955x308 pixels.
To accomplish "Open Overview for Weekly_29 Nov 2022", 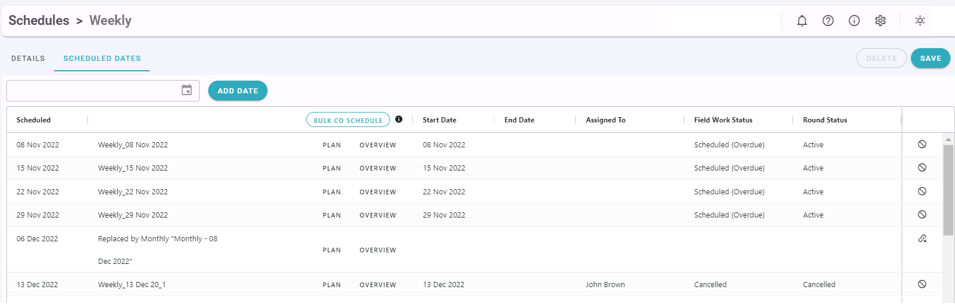I will click(378, 215).
